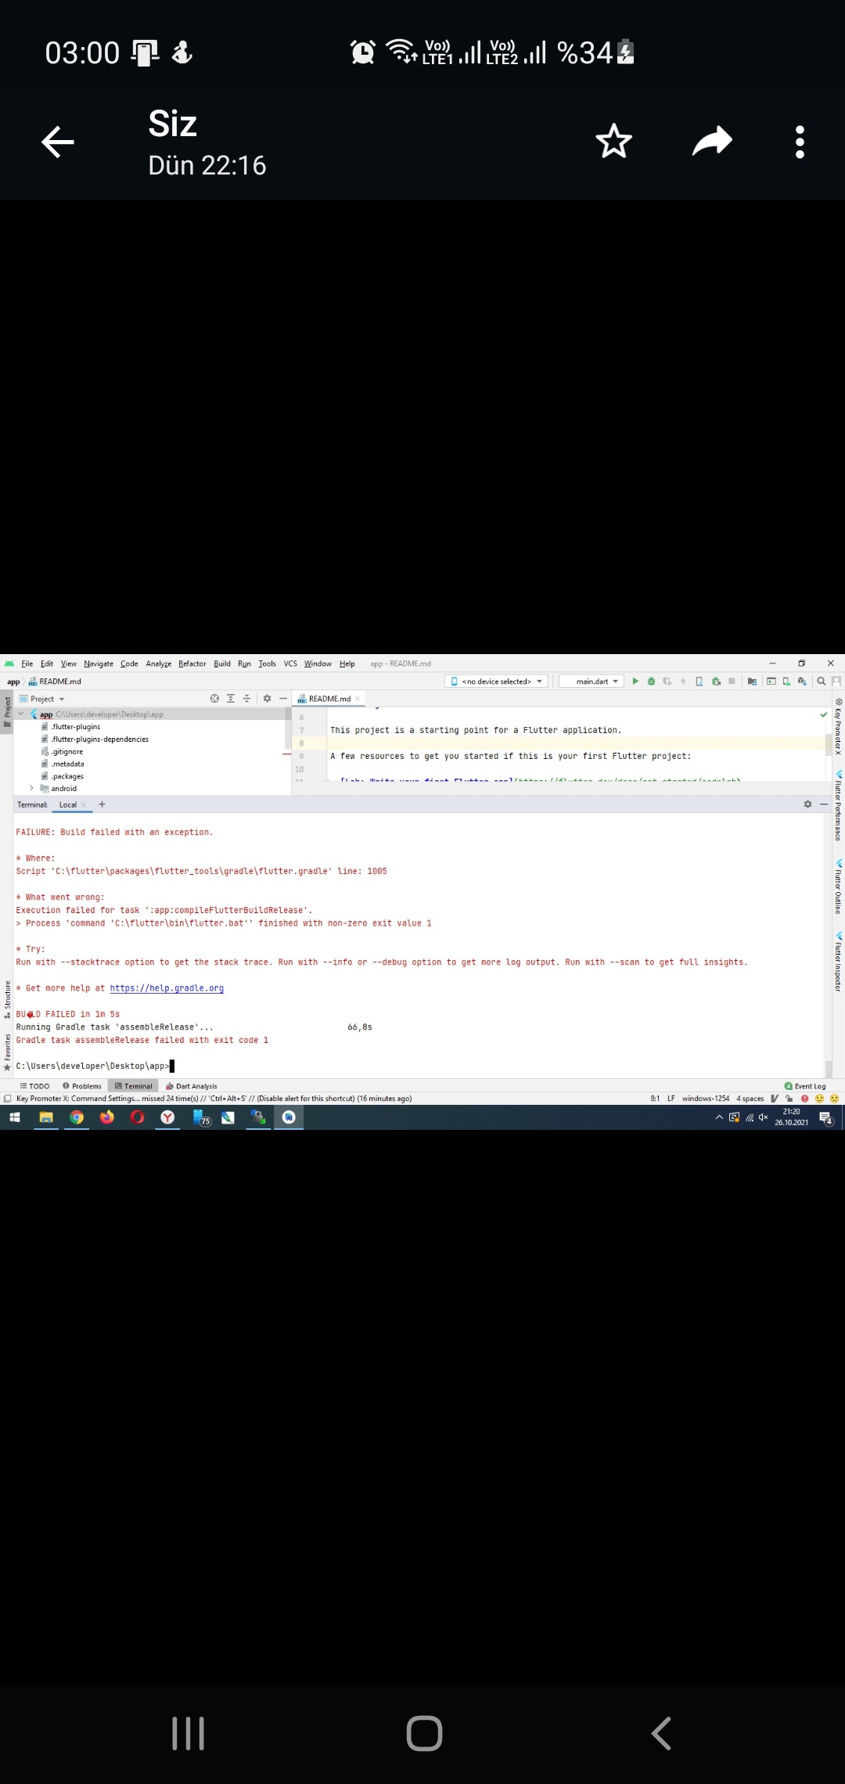Click the stop square icon

tap(732, 682)
